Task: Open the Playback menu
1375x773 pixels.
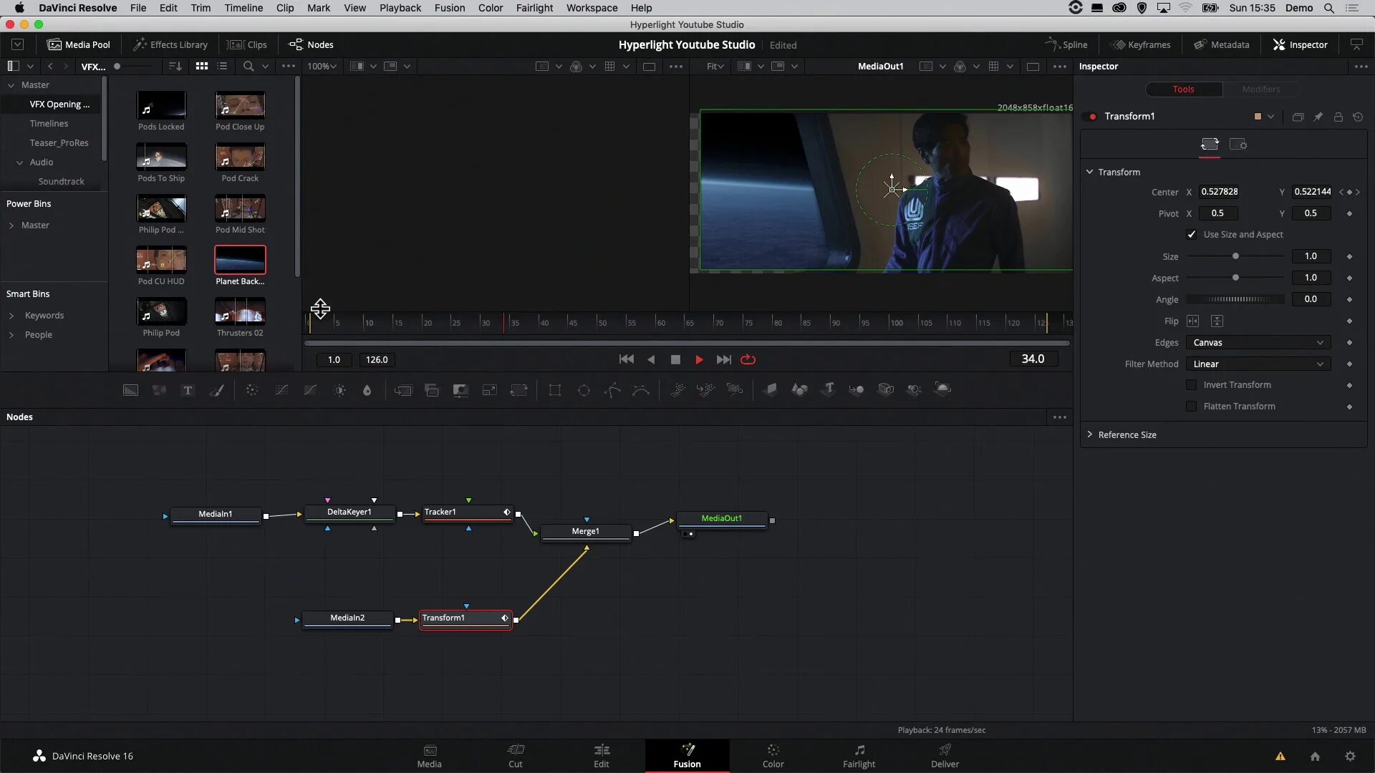Action: coord(400,8)
